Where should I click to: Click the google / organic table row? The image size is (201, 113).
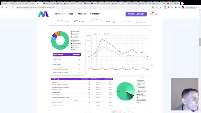pyautogui.click(x=67, y=57)
